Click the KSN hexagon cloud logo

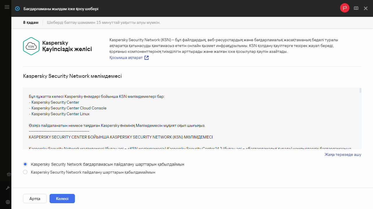[x=31, y=46]
